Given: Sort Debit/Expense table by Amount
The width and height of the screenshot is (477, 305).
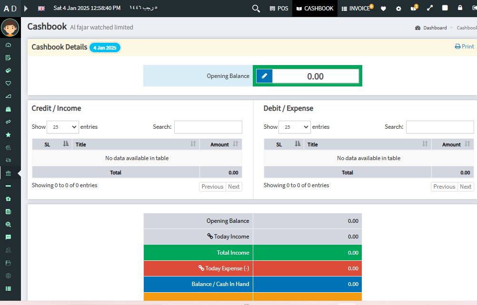Looking at the screenshot, I should click(x=453, y=144).
